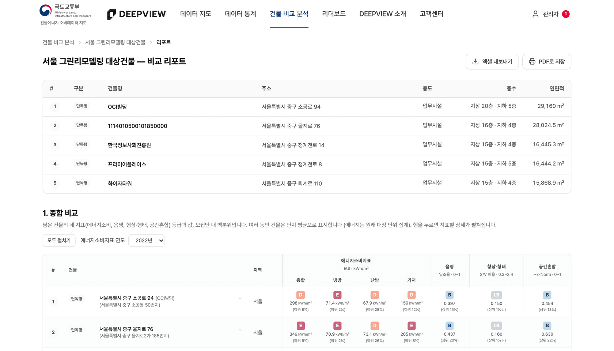The image size is (614, 351).
Task: Click row number 3 badge in building list
Action: click(x=55, y=145)
